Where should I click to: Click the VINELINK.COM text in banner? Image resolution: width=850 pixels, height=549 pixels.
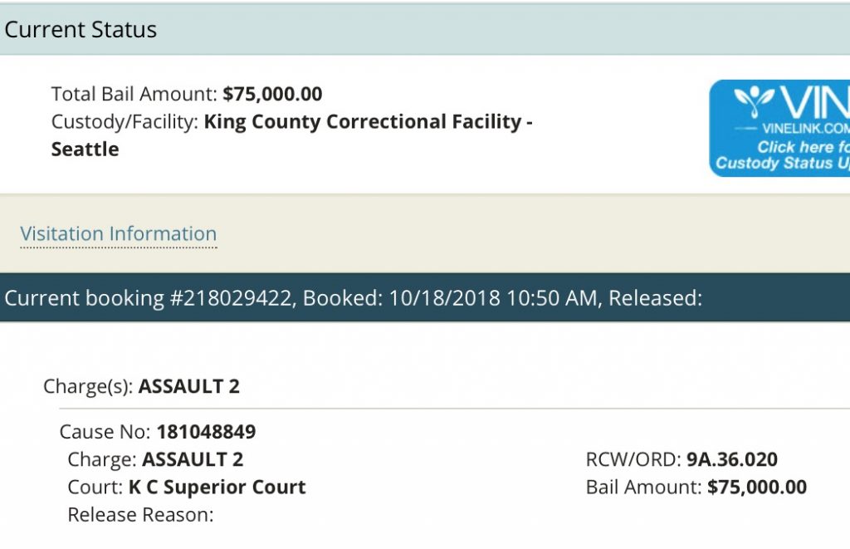[x=806, y=129]
